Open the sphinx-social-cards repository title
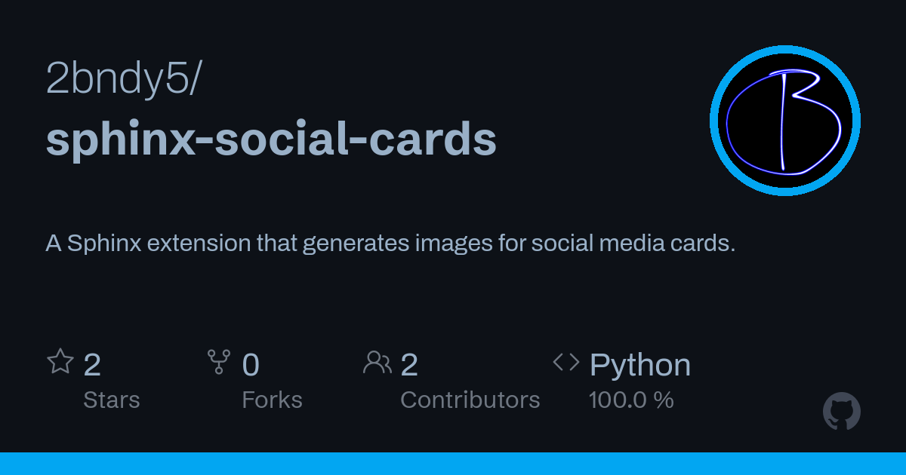The image size is (906, 475). 271,139
